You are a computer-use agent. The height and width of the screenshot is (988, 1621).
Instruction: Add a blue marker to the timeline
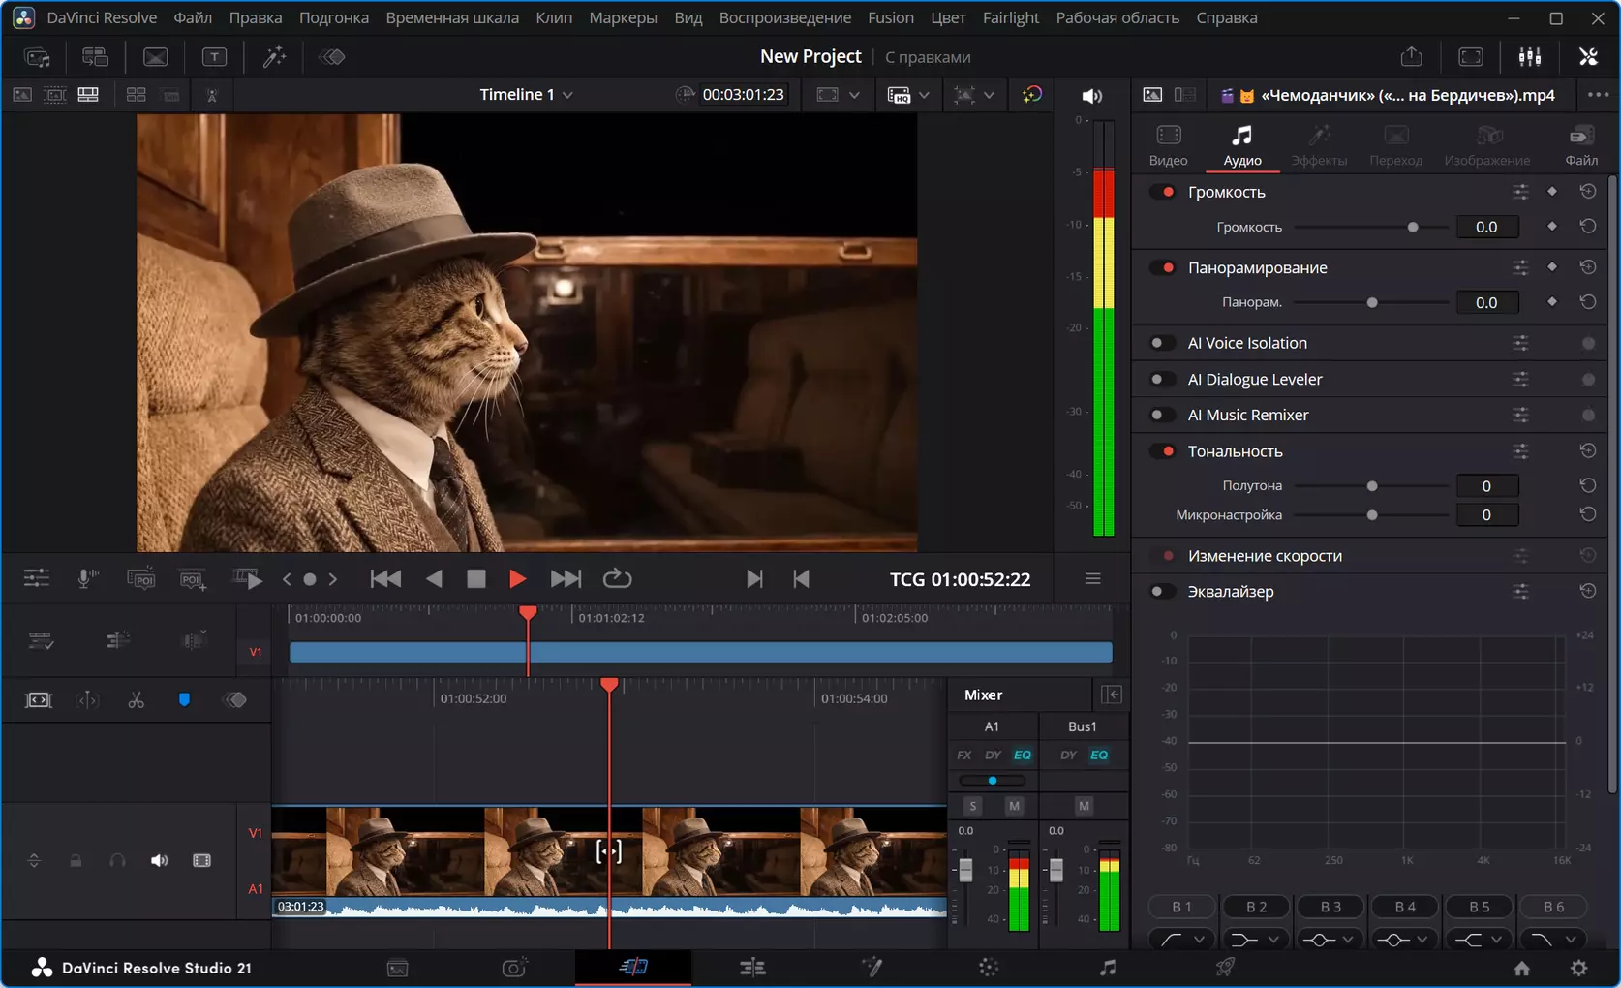[x=184, y=700]
